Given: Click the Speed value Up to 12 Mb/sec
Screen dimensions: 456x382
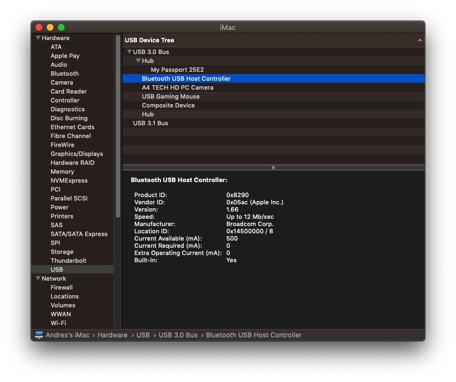Looking at the screenshot, I should coord(250,217).
